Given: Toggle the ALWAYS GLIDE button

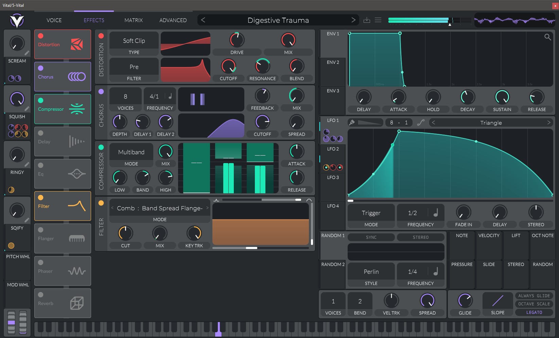Looking at the screenshot, I should [534, 296].
